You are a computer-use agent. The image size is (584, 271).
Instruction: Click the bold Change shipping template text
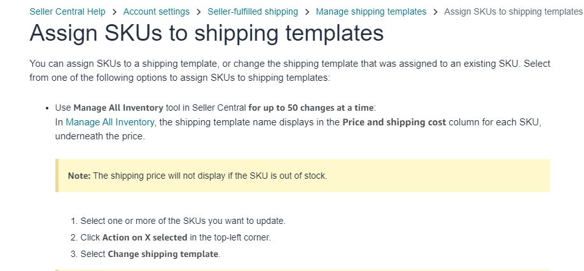pos(163,254)
